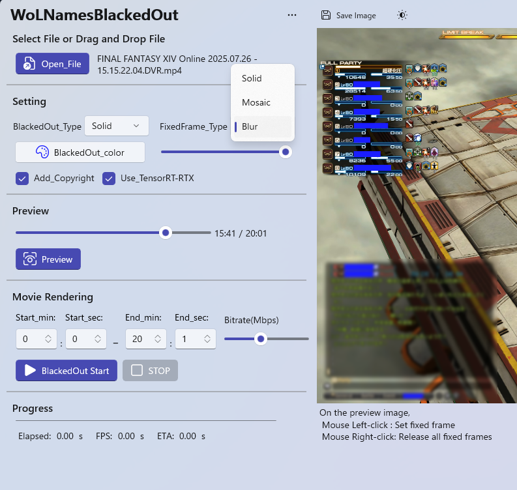
Task: Choose Mosaic in the dropdown list
Action: 256,102
